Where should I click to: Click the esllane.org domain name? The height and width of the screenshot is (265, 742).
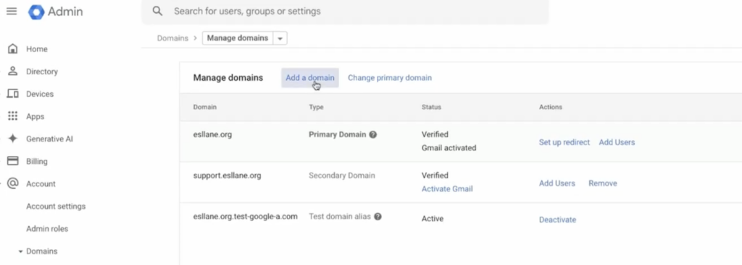point(212,134)
